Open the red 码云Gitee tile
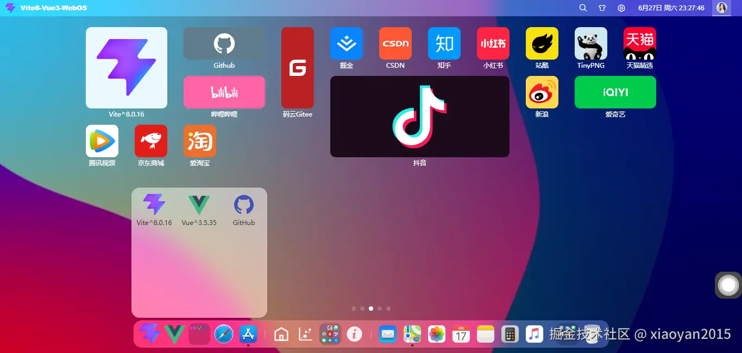The width and height of the screenshot is (742, 353). 298,68
